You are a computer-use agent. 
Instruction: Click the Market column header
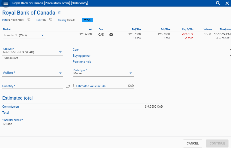[x=7, y=29]
